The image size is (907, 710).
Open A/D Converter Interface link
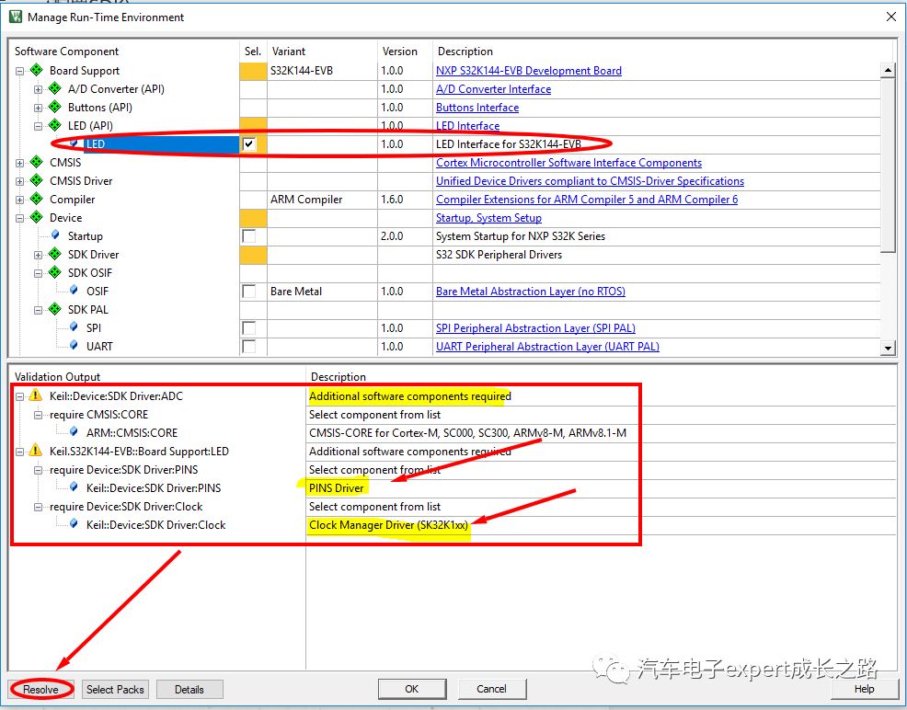tap(493, 89)
